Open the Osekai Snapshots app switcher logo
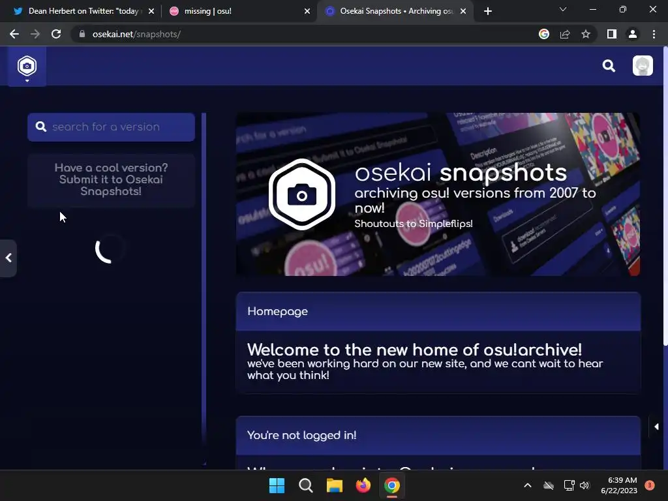The height and width of the screenshot is (501, 668). click(27, 67)
